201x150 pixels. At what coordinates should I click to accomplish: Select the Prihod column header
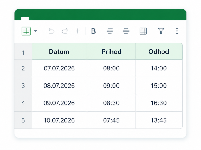click(111, 51)
